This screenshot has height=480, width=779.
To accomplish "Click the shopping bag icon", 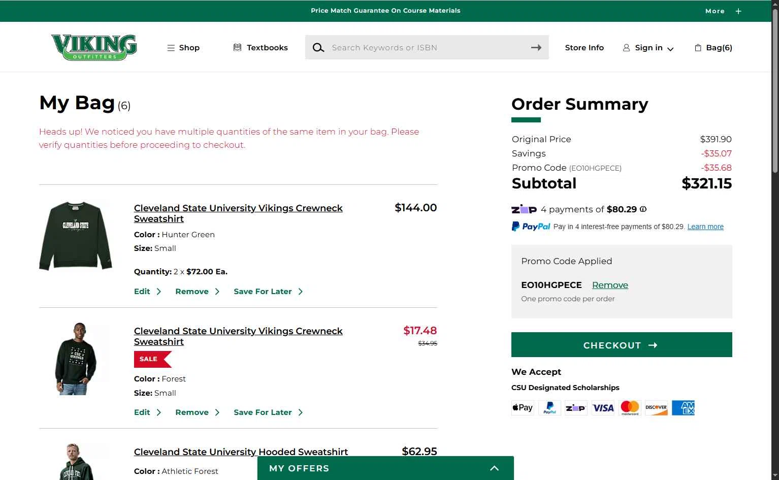I will click(698, 48).
